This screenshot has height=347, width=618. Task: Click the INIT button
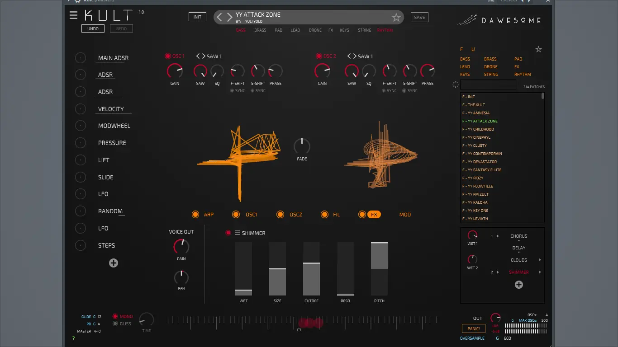pos(198,17)
